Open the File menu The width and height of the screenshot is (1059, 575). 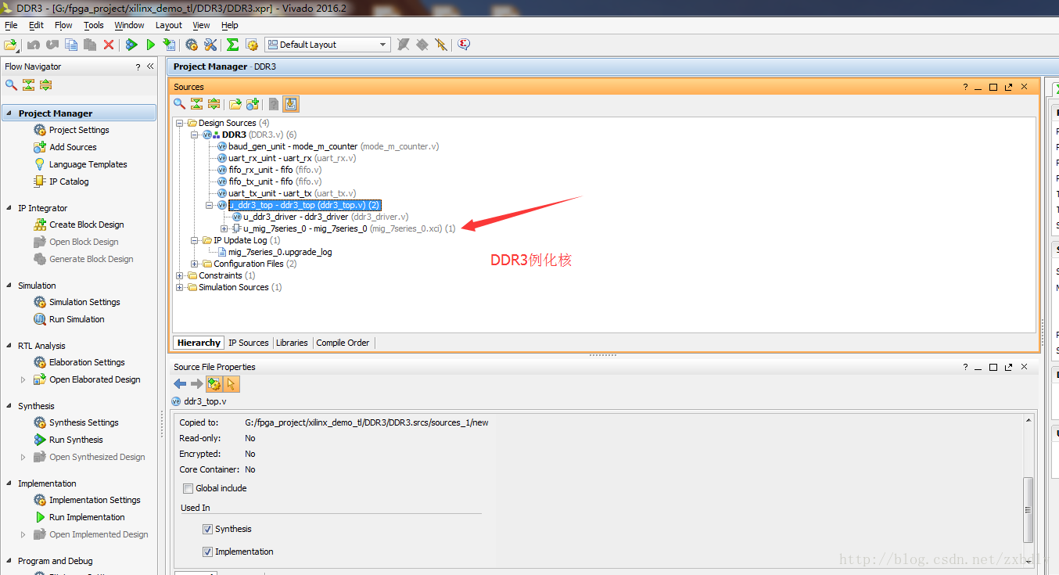[10, 25]
